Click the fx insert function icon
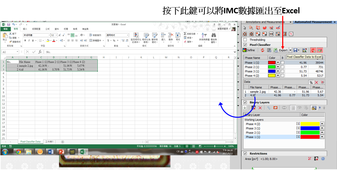Viewport: 337px width, 170px height. click(40, 52)
